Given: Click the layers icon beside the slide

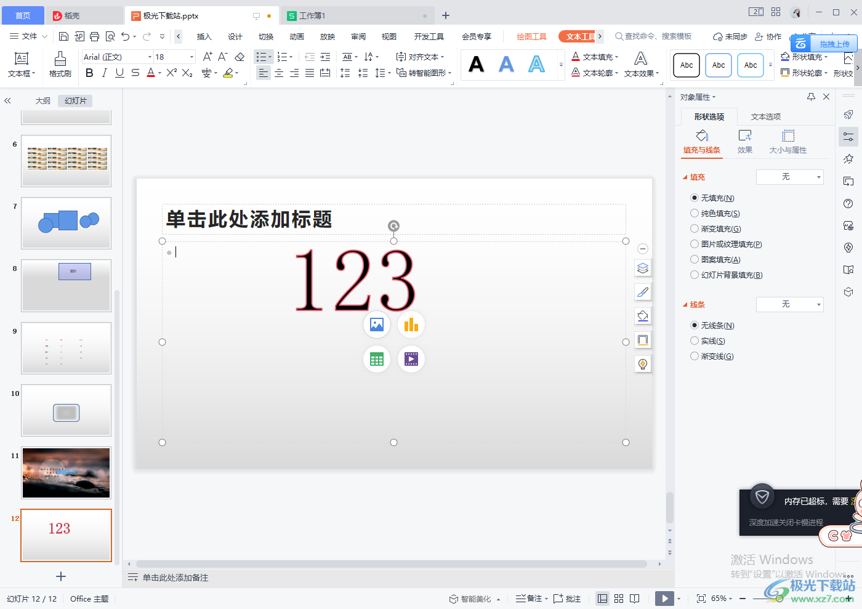Looking at the screenshot, I should (x=643, y=268).
